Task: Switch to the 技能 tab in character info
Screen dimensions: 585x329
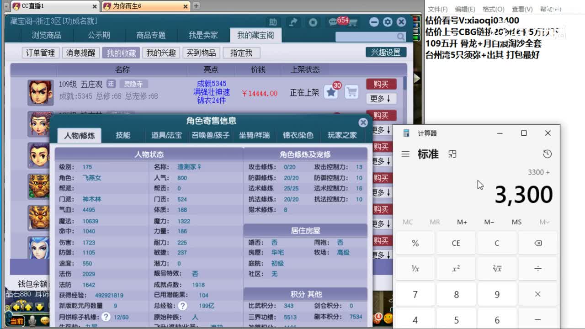Action: tap(122, 136)
